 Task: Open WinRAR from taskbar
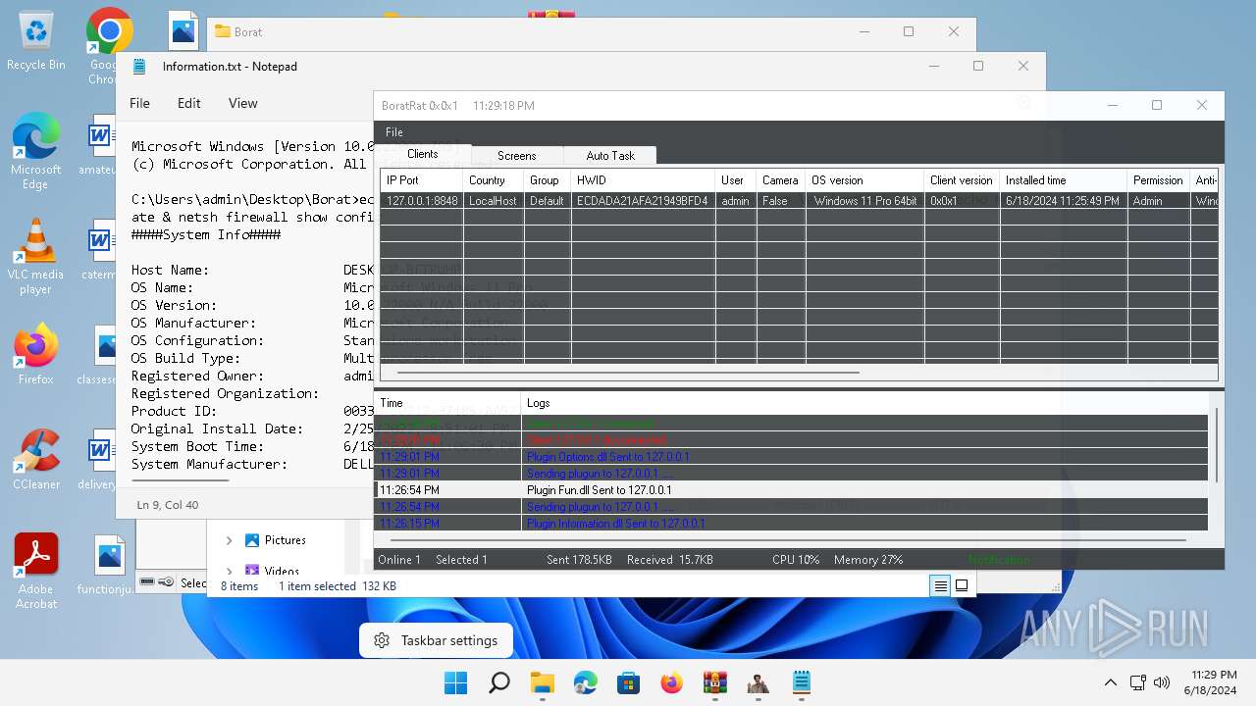tap(714, 682)
